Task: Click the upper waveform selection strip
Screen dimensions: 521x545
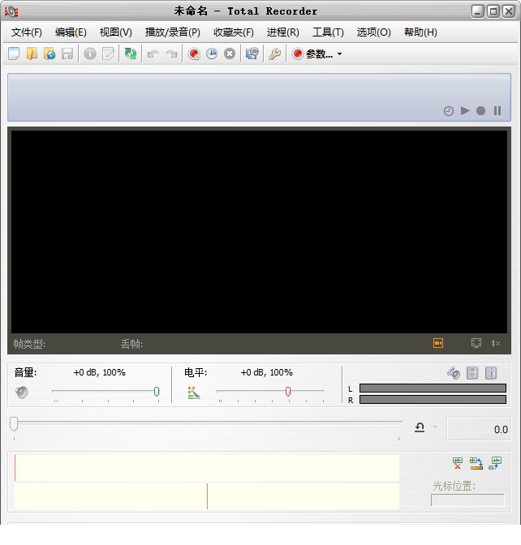Action: pyautogui.click(x=207, y=468)
